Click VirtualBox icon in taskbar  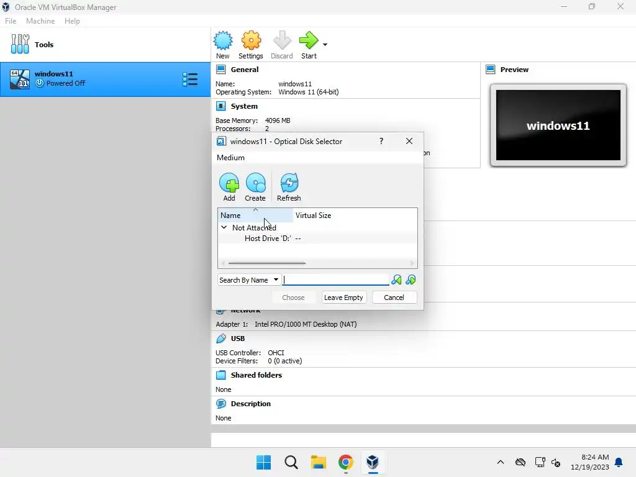pyautogui.click(x=373, y=462)
